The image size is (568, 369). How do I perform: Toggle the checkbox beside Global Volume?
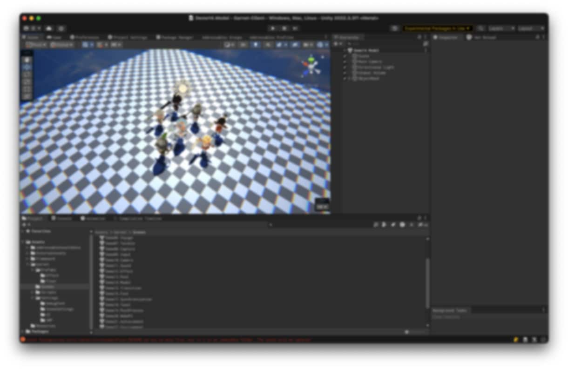[345, 73]
